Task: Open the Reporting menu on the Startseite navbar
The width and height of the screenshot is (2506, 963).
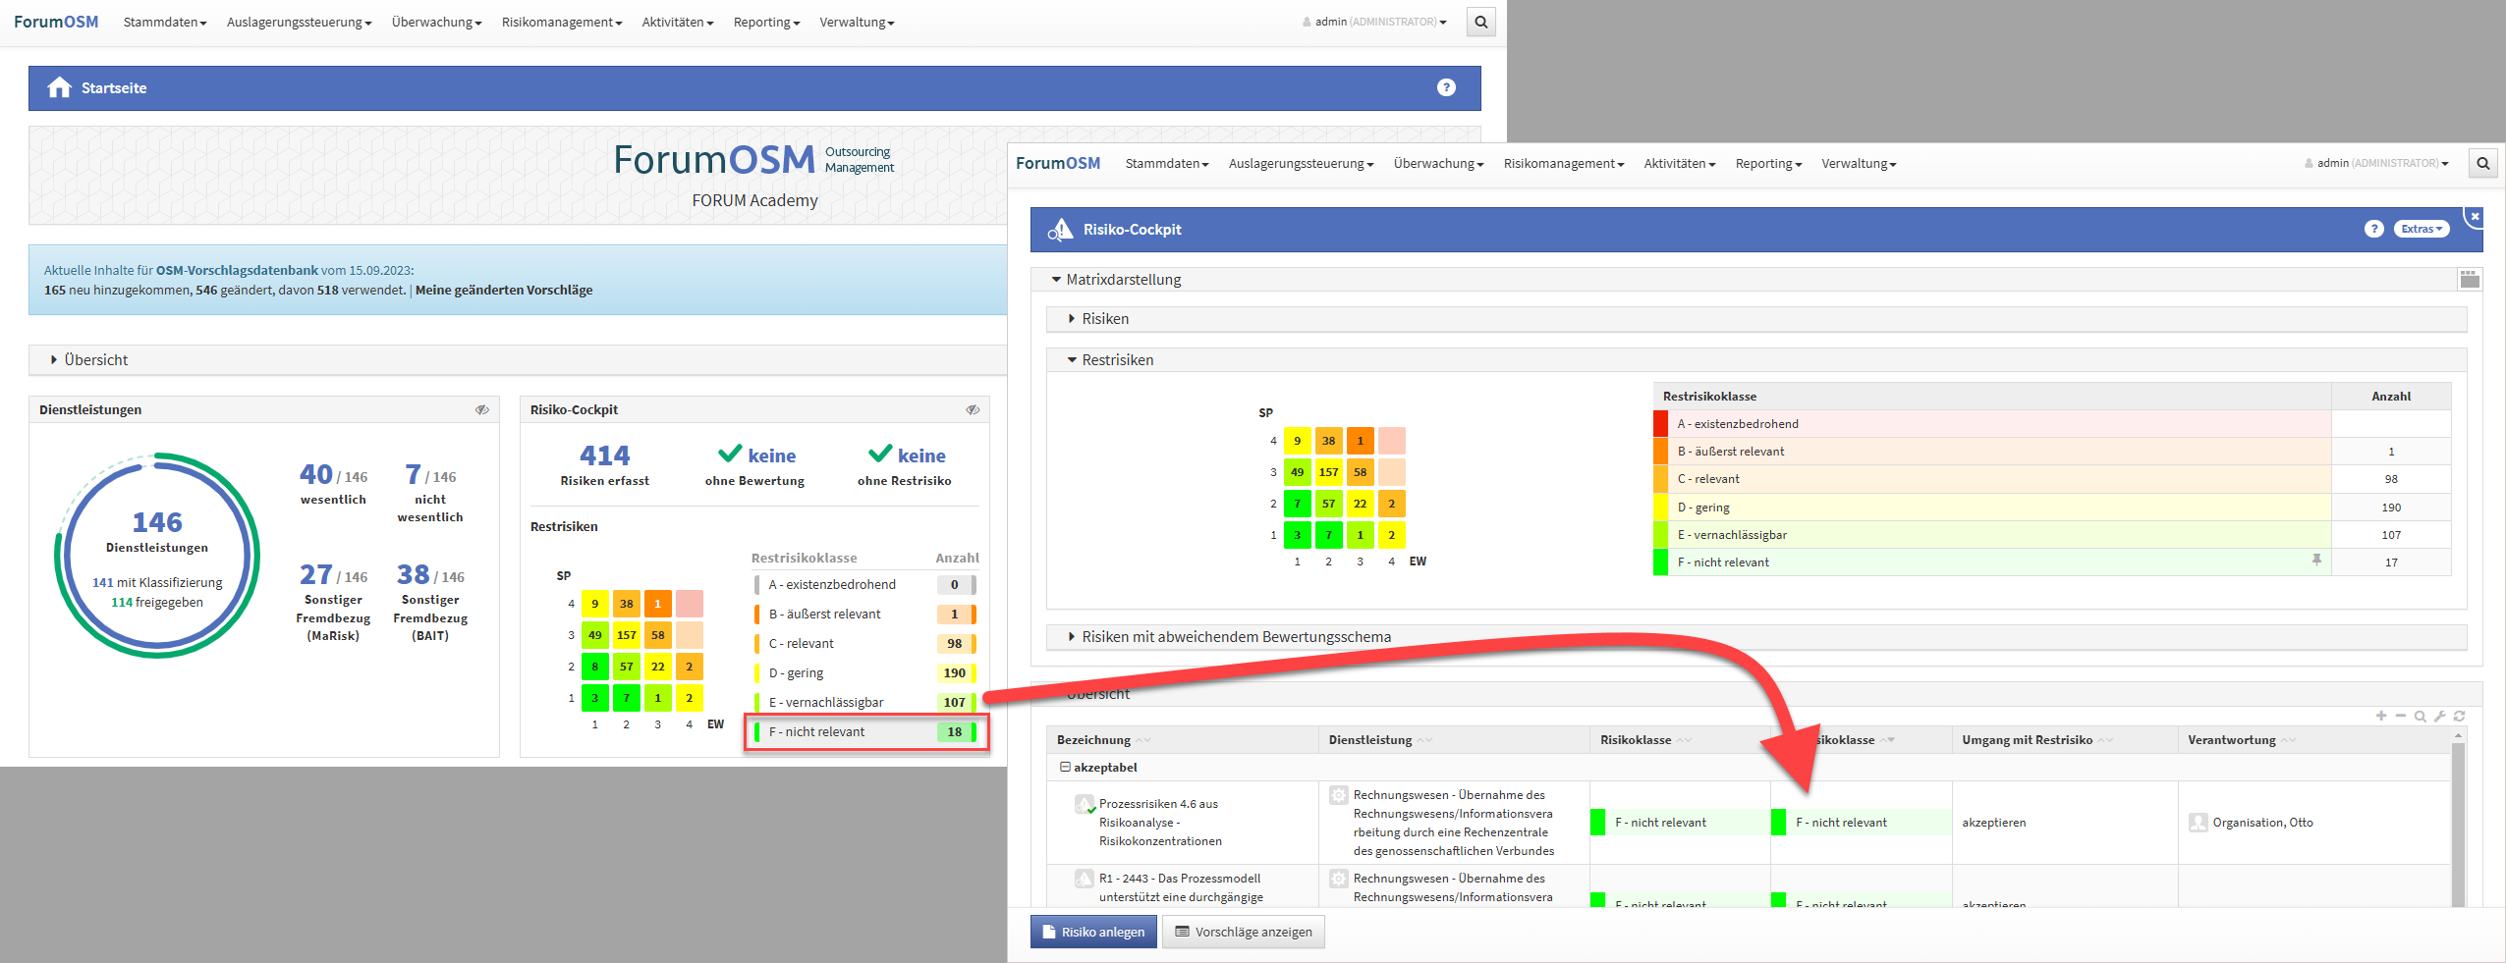Action: [766, 23]
